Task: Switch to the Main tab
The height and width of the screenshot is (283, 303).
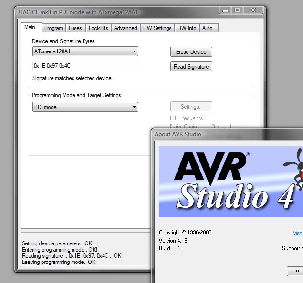Action: click(x=31, y=27)
